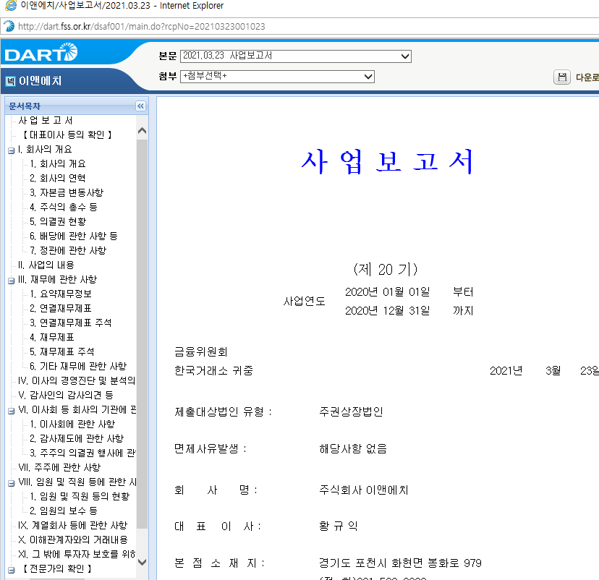The image size is (599, 580).
Task: Open 'XI. 그 밖에 투자자 보호를 위하여' section
Action: point(77,555)
